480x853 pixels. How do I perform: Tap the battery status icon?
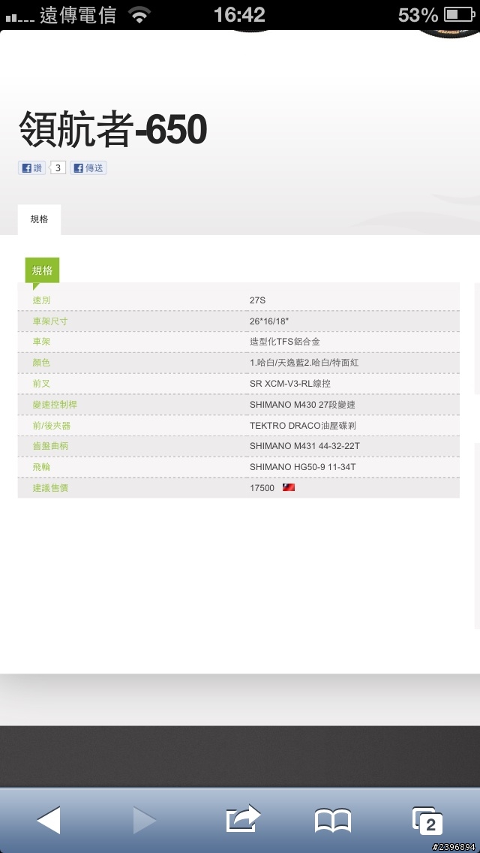click(x=459, y=15)
